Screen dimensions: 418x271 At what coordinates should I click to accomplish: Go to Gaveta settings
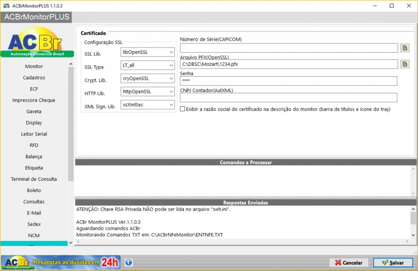click(34, 111)
